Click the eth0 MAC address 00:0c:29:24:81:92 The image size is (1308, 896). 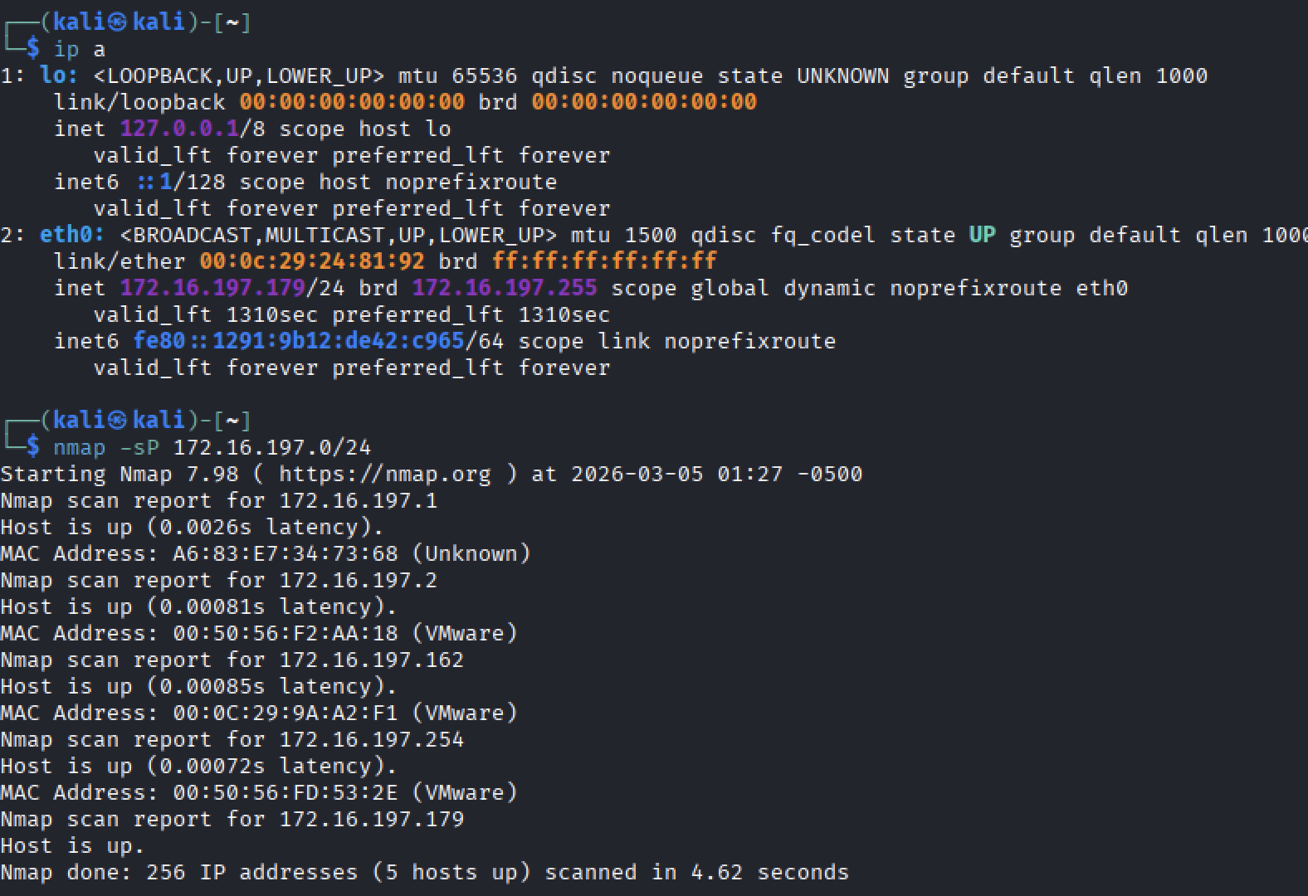coord(312,261)
